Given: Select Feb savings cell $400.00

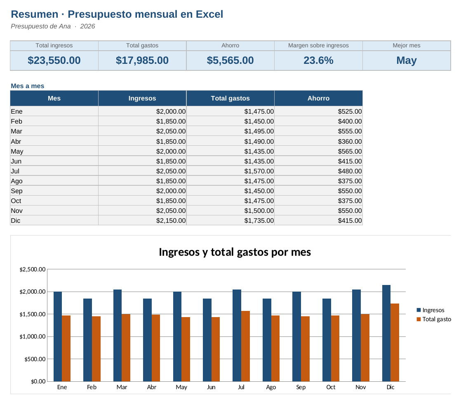Looking at the screenshot, I should click(x=318, y=121).
